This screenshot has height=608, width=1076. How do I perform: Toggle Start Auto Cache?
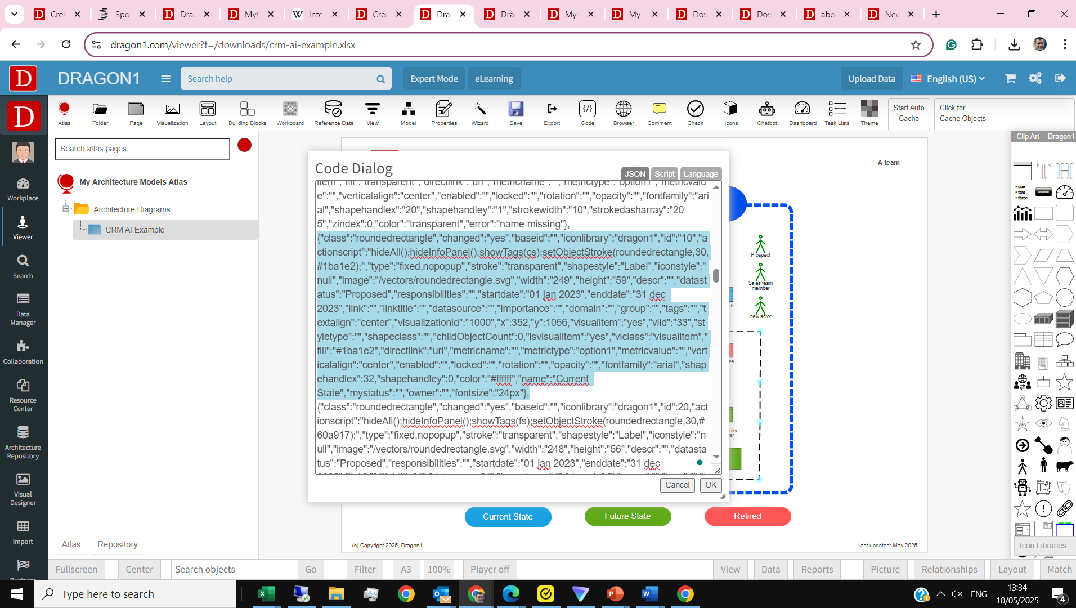(x=909, y=113)
